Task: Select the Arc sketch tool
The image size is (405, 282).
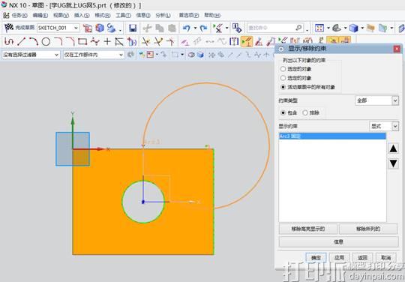Action: pyautogui.click(x=34, y=41)
